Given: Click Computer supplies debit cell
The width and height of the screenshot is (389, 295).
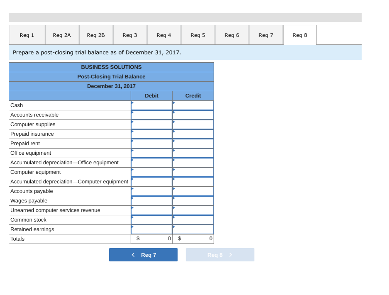Looking at the screenshot, I should click(152, 124).
